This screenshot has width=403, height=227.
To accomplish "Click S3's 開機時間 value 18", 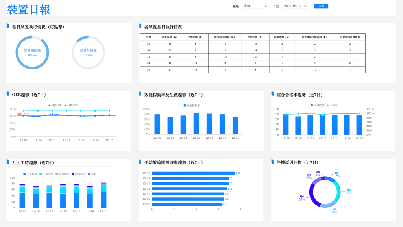I will [170, 44].
